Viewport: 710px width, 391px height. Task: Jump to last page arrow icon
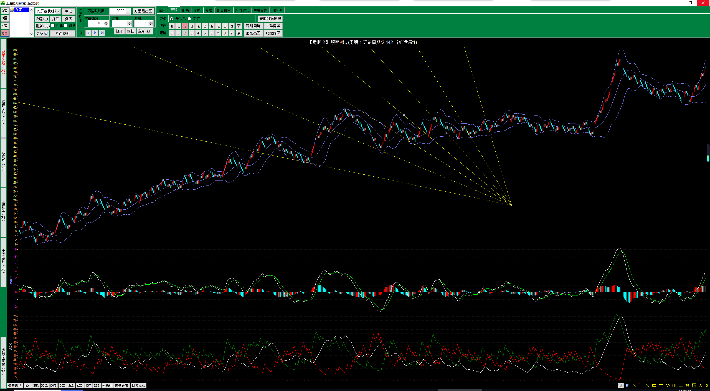[102, 33]
